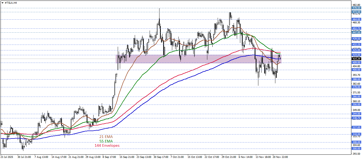The height and width of the screenshot is (160, 362).
Task: Select the 21 EMA text label
Action: pyautogui.click(x=106, y=137)
